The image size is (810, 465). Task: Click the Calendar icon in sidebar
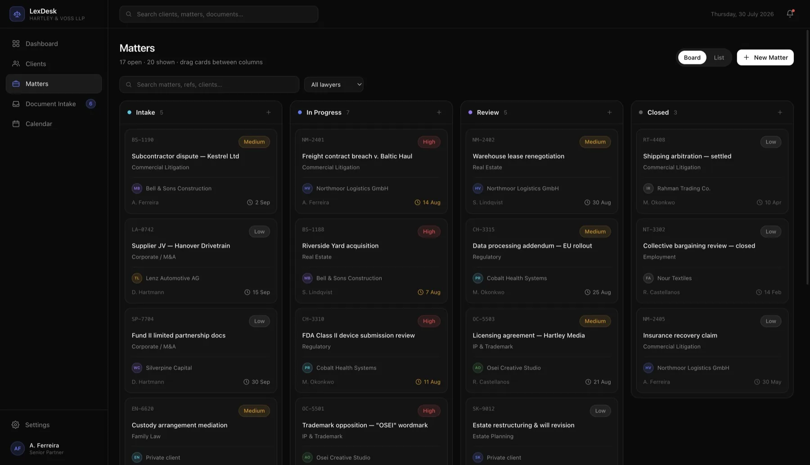[x=16, y=124]
